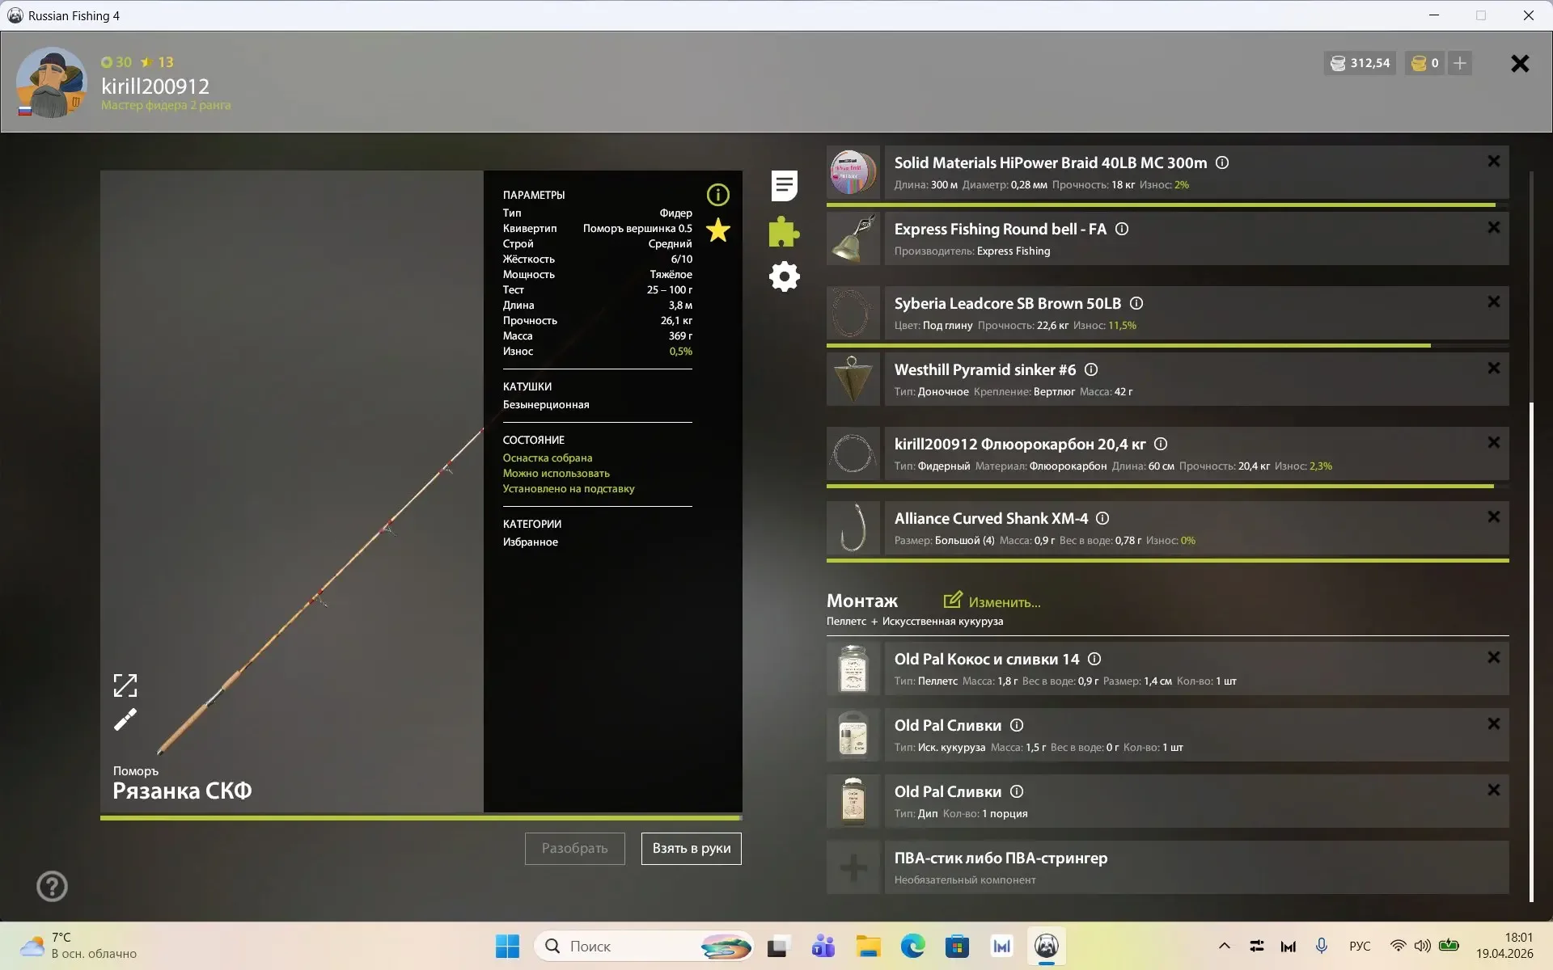This screenshot has width=1553, height=970.
Task: Remove the Alliance Curved Shank XM-4 hook
Action: (x=1493, y=517)
